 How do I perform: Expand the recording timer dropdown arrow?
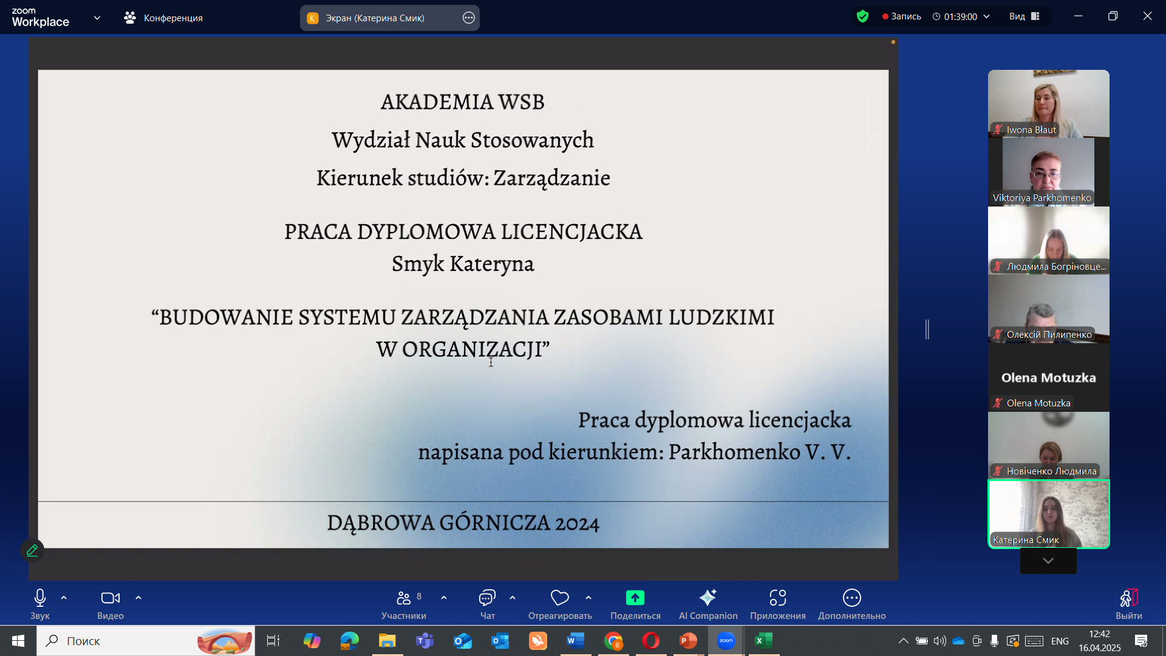point(987,16)
